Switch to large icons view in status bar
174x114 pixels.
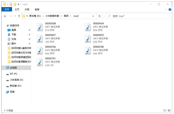(x=169, y=110)
